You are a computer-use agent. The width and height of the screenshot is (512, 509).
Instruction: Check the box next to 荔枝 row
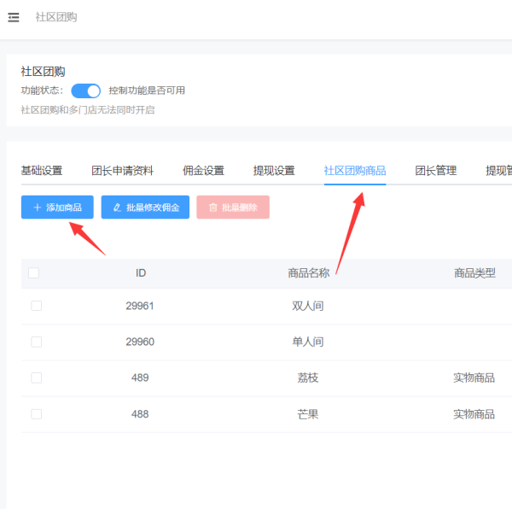point(36,377)
